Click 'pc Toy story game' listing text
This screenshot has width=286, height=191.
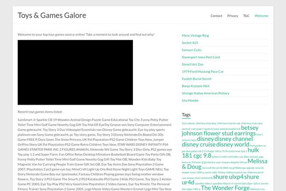[82, 135]
